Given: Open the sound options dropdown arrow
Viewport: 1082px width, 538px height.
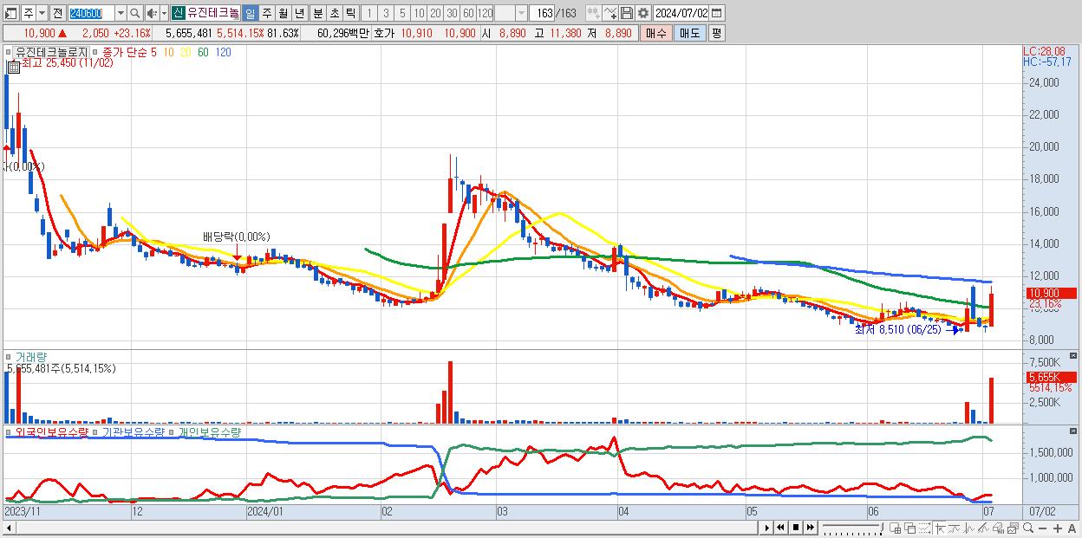Looking at the screenshot, I should pyautogui.click(x=164, y=13).
